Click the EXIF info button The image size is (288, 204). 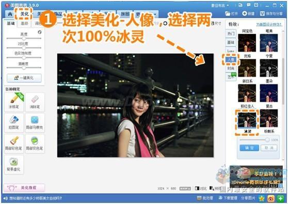coord(185,189)
